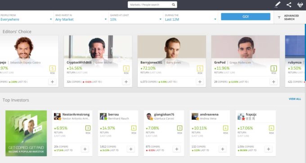Screen dimensions: 306x163
Task: Open fcqxzjc avatar picture
Action: [x=241, y=116]
